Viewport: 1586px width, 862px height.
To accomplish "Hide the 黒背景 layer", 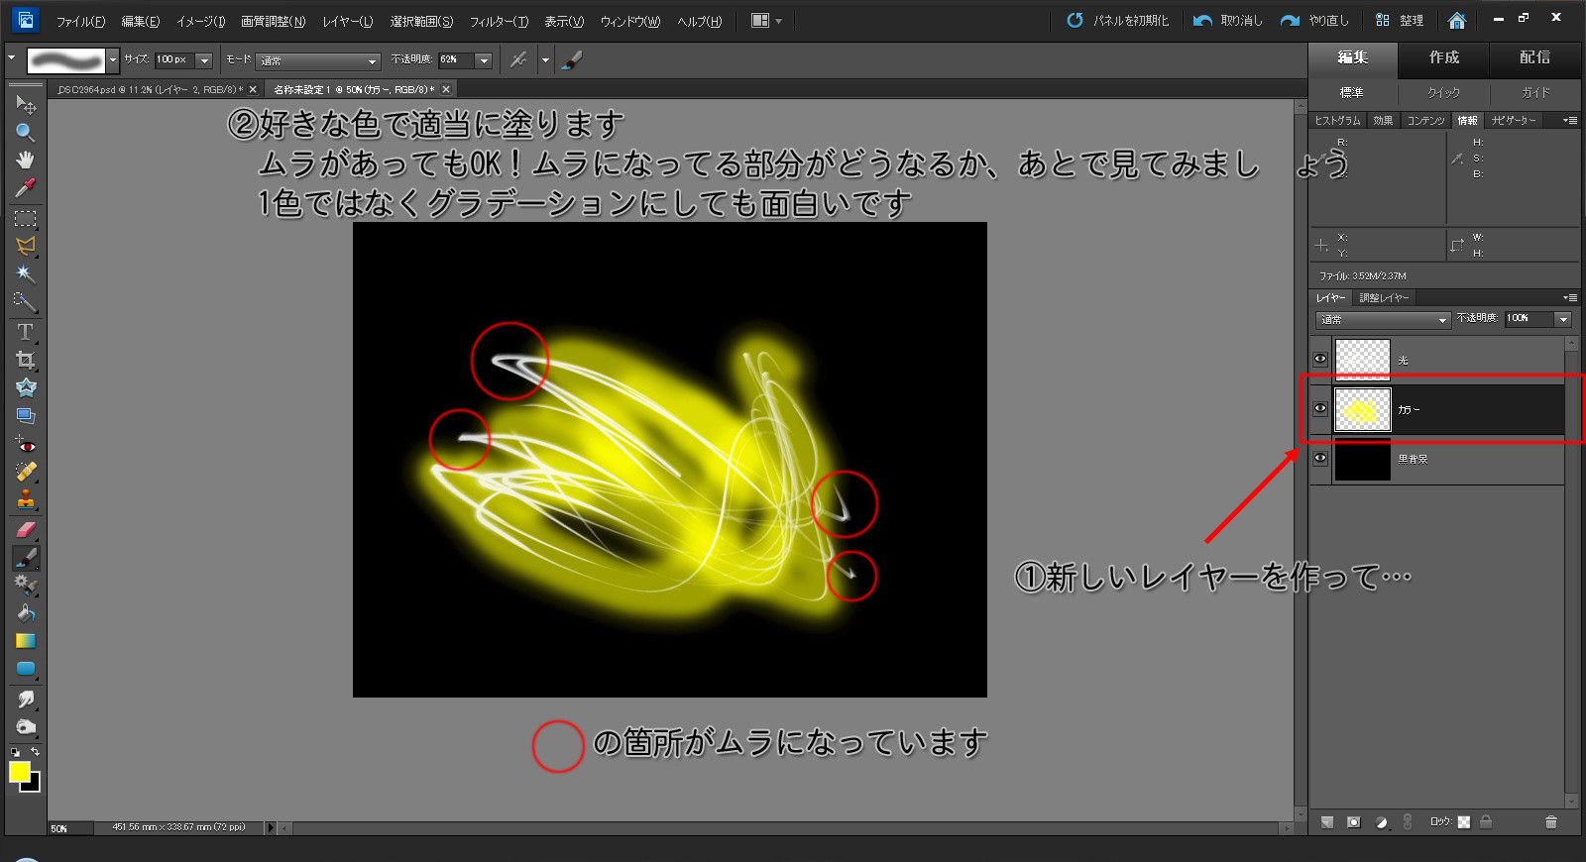I will pyautogui.click(x=1320, y=459).
